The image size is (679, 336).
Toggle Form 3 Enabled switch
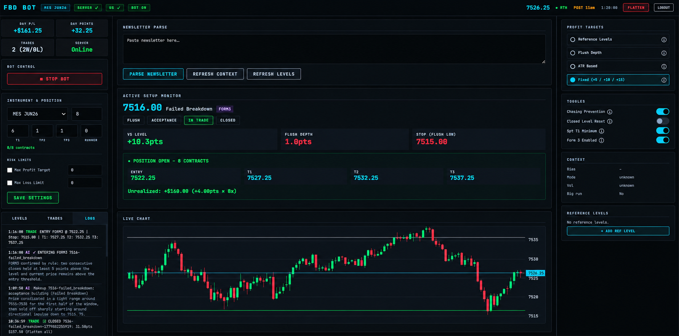(663, 140)
